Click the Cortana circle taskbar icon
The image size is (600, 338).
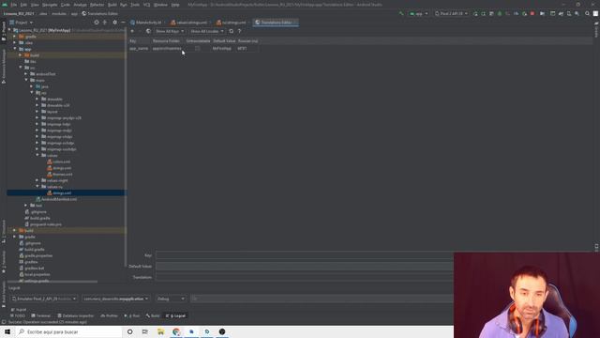(130, 331)
